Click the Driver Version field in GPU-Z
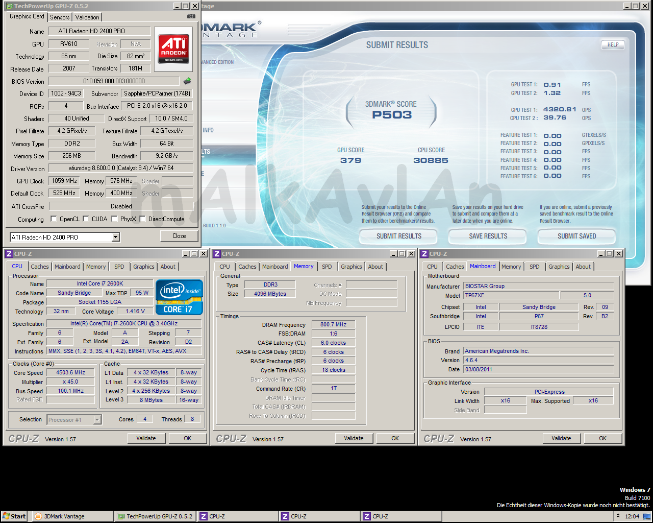Screen dimensions: 653x523 121,168
